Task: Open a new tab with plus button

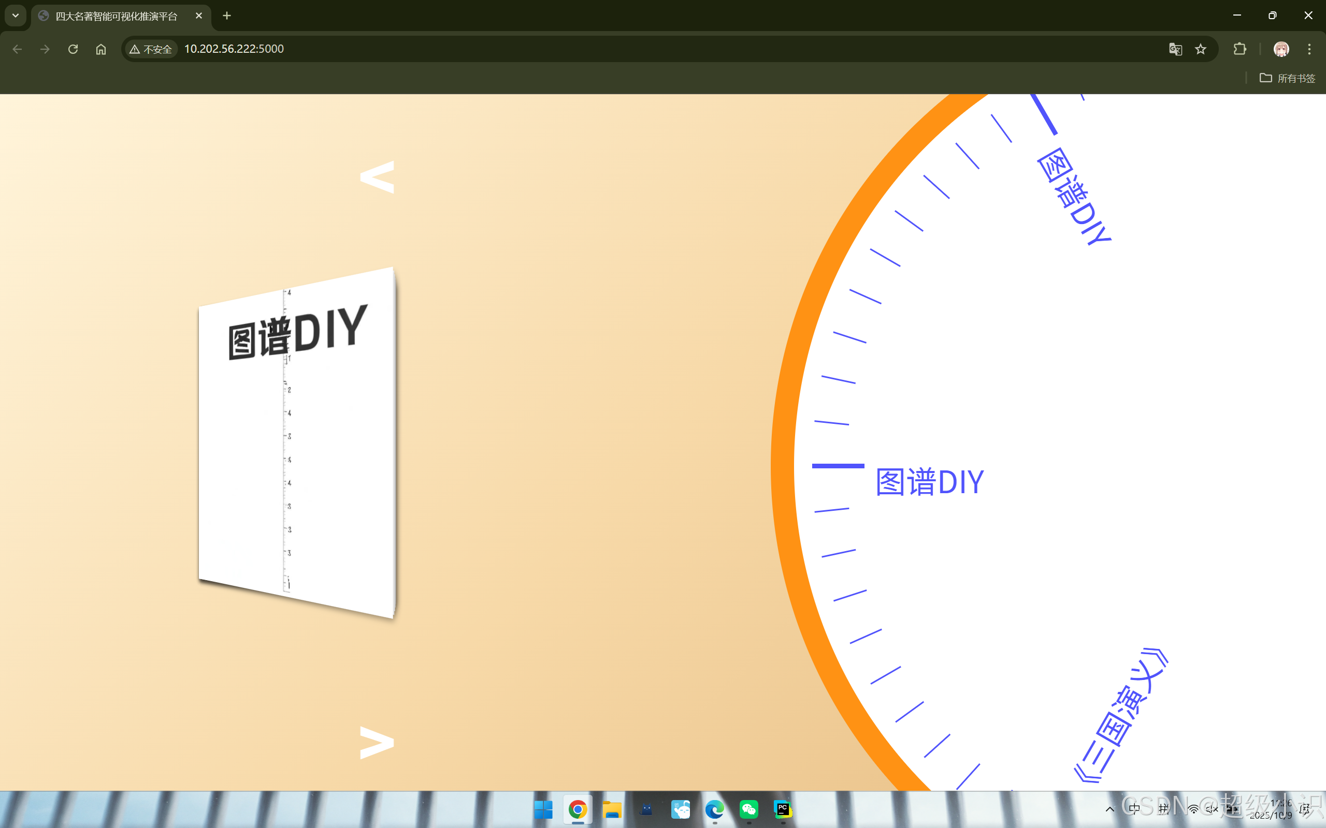Action: 227,16
